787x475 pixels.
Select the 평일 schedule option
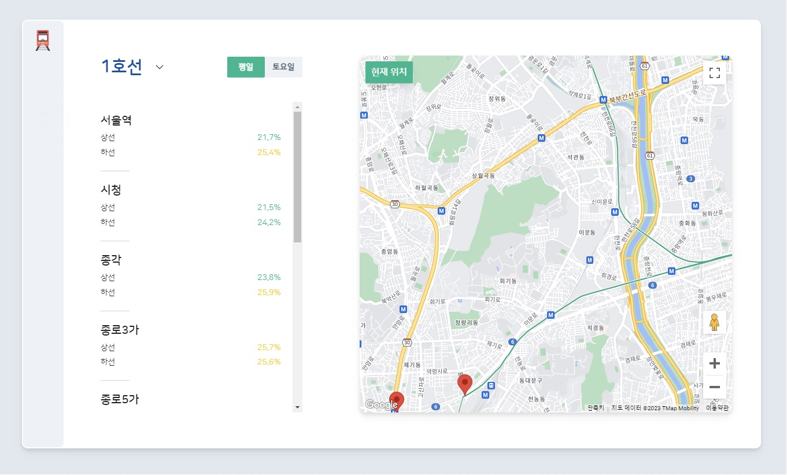246,67
